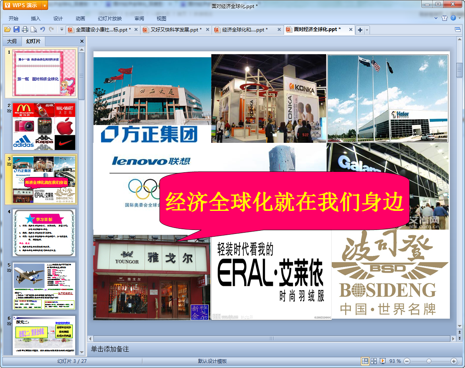Close the slide thumbnail pane
465x368 pixels.
coord(82,41)
